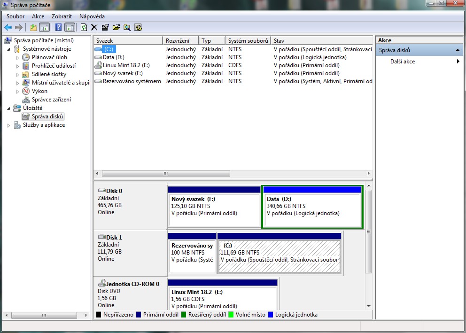466x333 pixels.
Task: Toggle the console tree show/hide button
Action: [x=45, y=27]
